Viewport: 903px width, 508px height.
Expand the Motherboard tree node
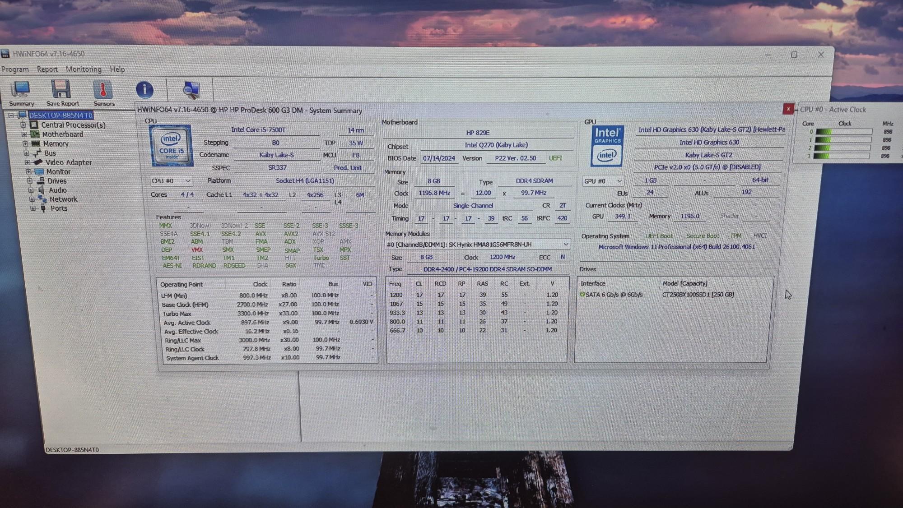click(x=24, y=134)
